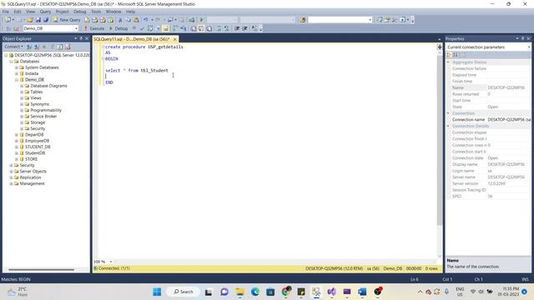Open the Connect dropdown in Object Explorer

pyautogui.click(x=13, y=47)
